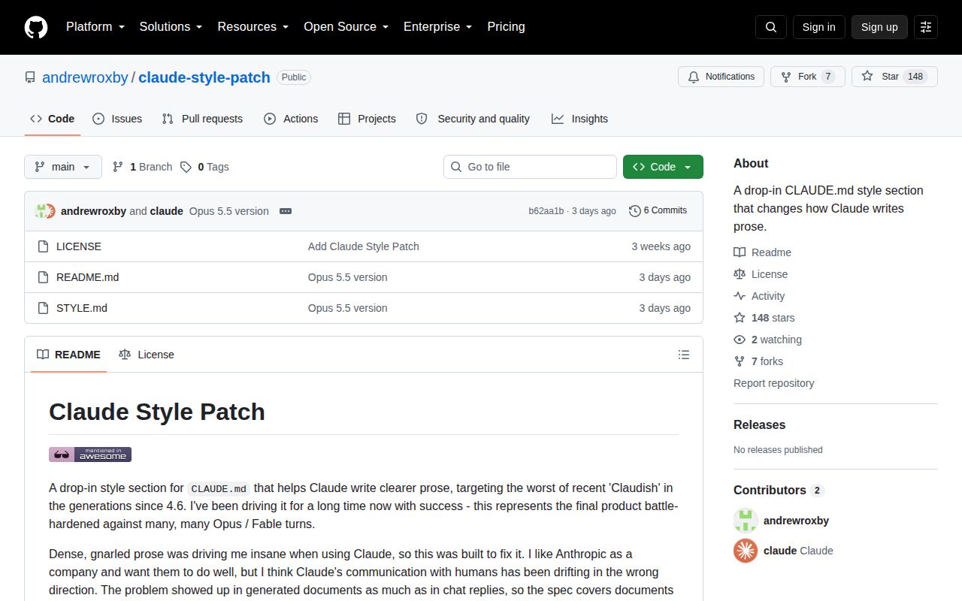View the 2 watching link
962x601 pixels.
768,340
